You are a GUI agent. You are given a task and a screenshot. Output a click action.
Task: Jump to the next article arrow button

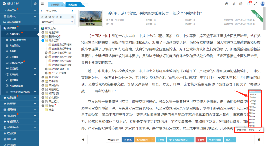(259, 139)
